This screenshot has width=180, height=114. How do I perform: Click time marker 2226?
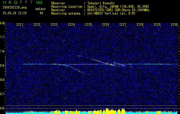click(106, 25)
